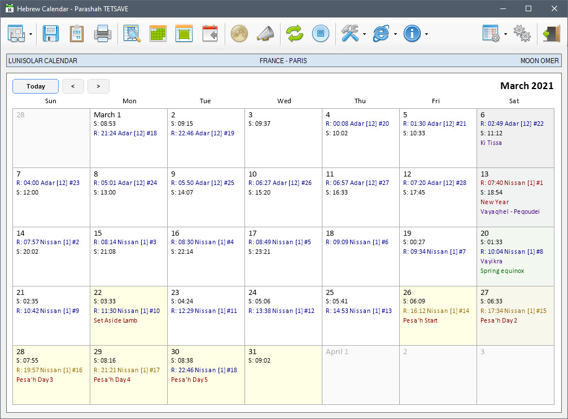The height and width of the screenshot is (419, 568).
Task: Click 'R: 22:46 Nissan [1] #18' entry
Action: (x=204, y=370)
